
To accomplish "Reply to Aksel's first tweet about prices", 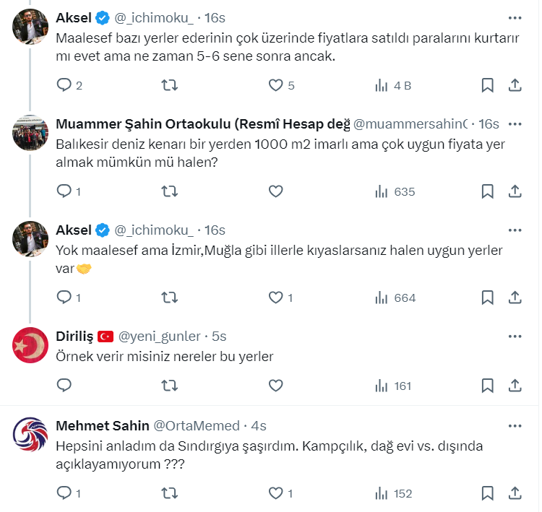I will coord(64,85).
